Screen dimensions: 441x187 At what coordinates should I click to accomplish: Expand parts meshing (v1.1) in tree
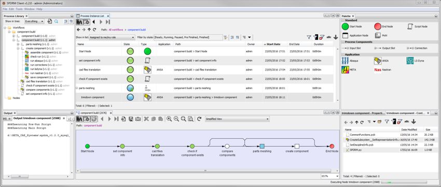18,45
